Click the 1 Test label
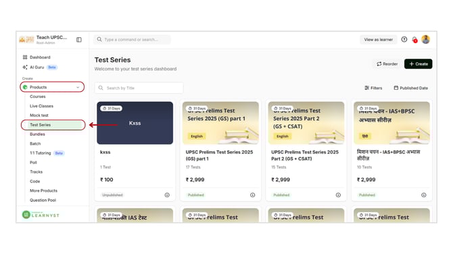This screenshot has width=453, height=254. (x=105, y=167)
